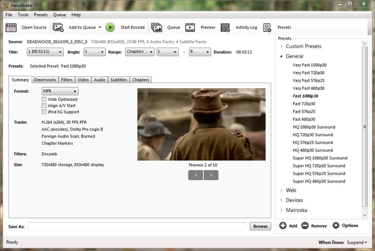
Task: Select the Super HQ 480p30 Surround preset
Action: tap(319, 181)
